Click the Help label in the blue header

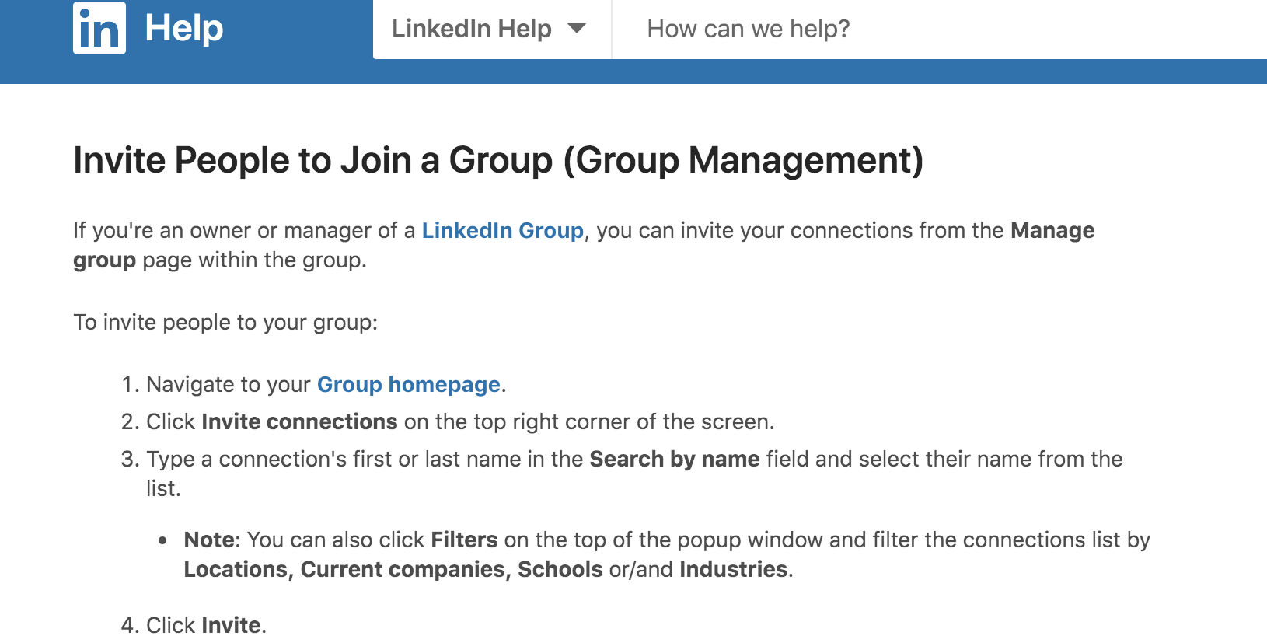pos(183,28)
